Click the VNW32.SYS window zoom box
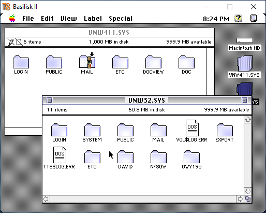 244,101
